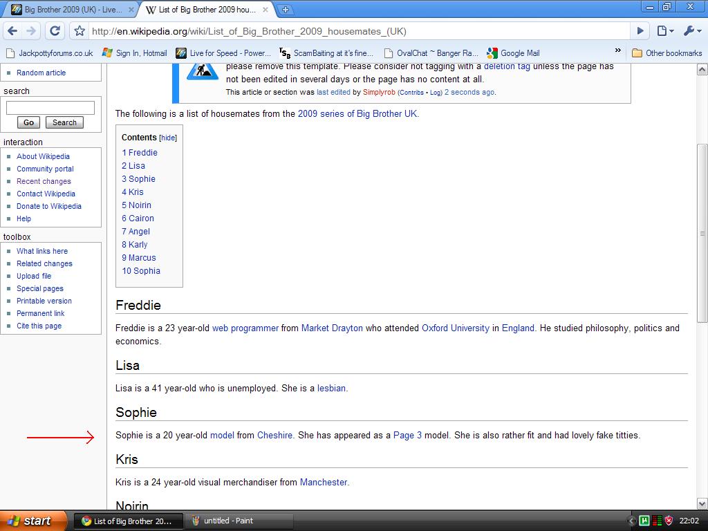Click the page vertical scrollbar thumb

(702, 233)
